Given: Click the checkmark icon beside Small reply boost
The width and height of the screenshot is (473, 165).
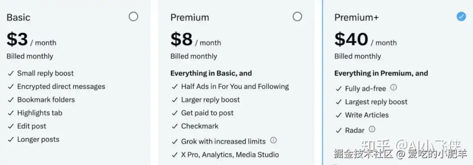Looking at the screenshot, I should click(x=11, y=73).
